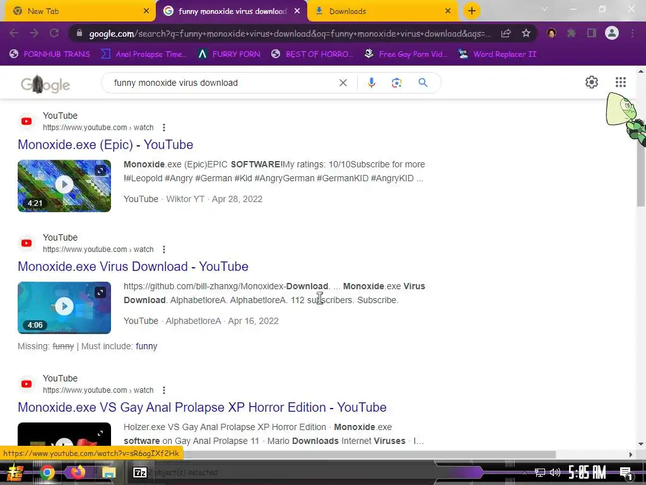Click the address bar URL
The height and width of the screenshot is (485, 646).
pyautogui.click(x=290, y=33)
